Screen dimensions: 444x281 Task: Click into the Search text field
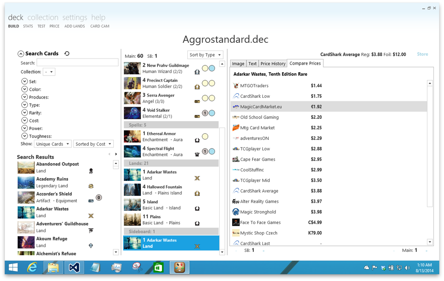(72, 63)
